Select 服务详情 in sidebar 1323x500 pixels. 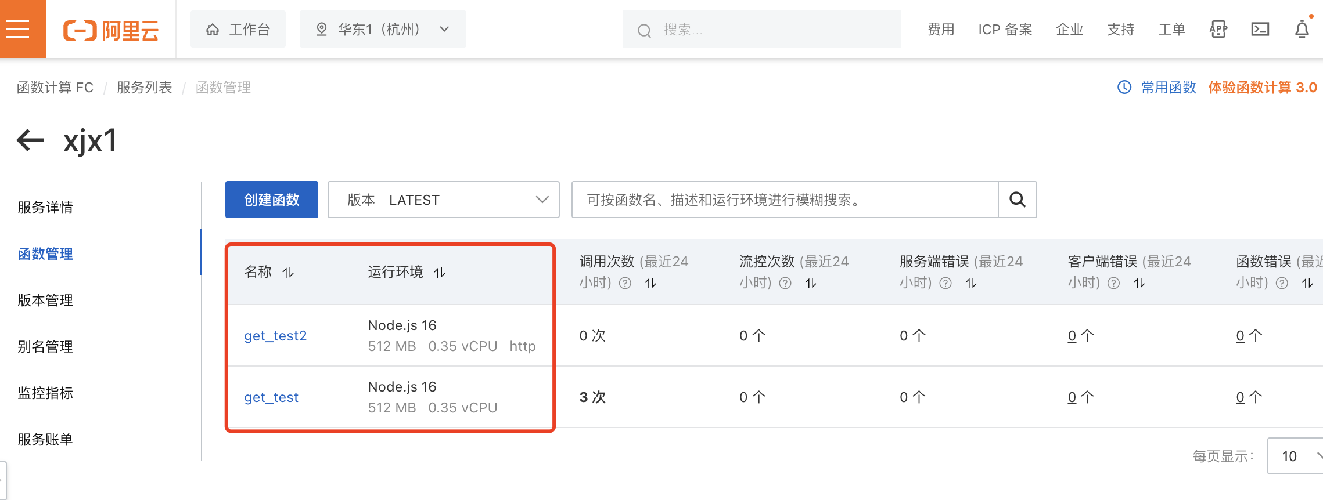(45, 208)
